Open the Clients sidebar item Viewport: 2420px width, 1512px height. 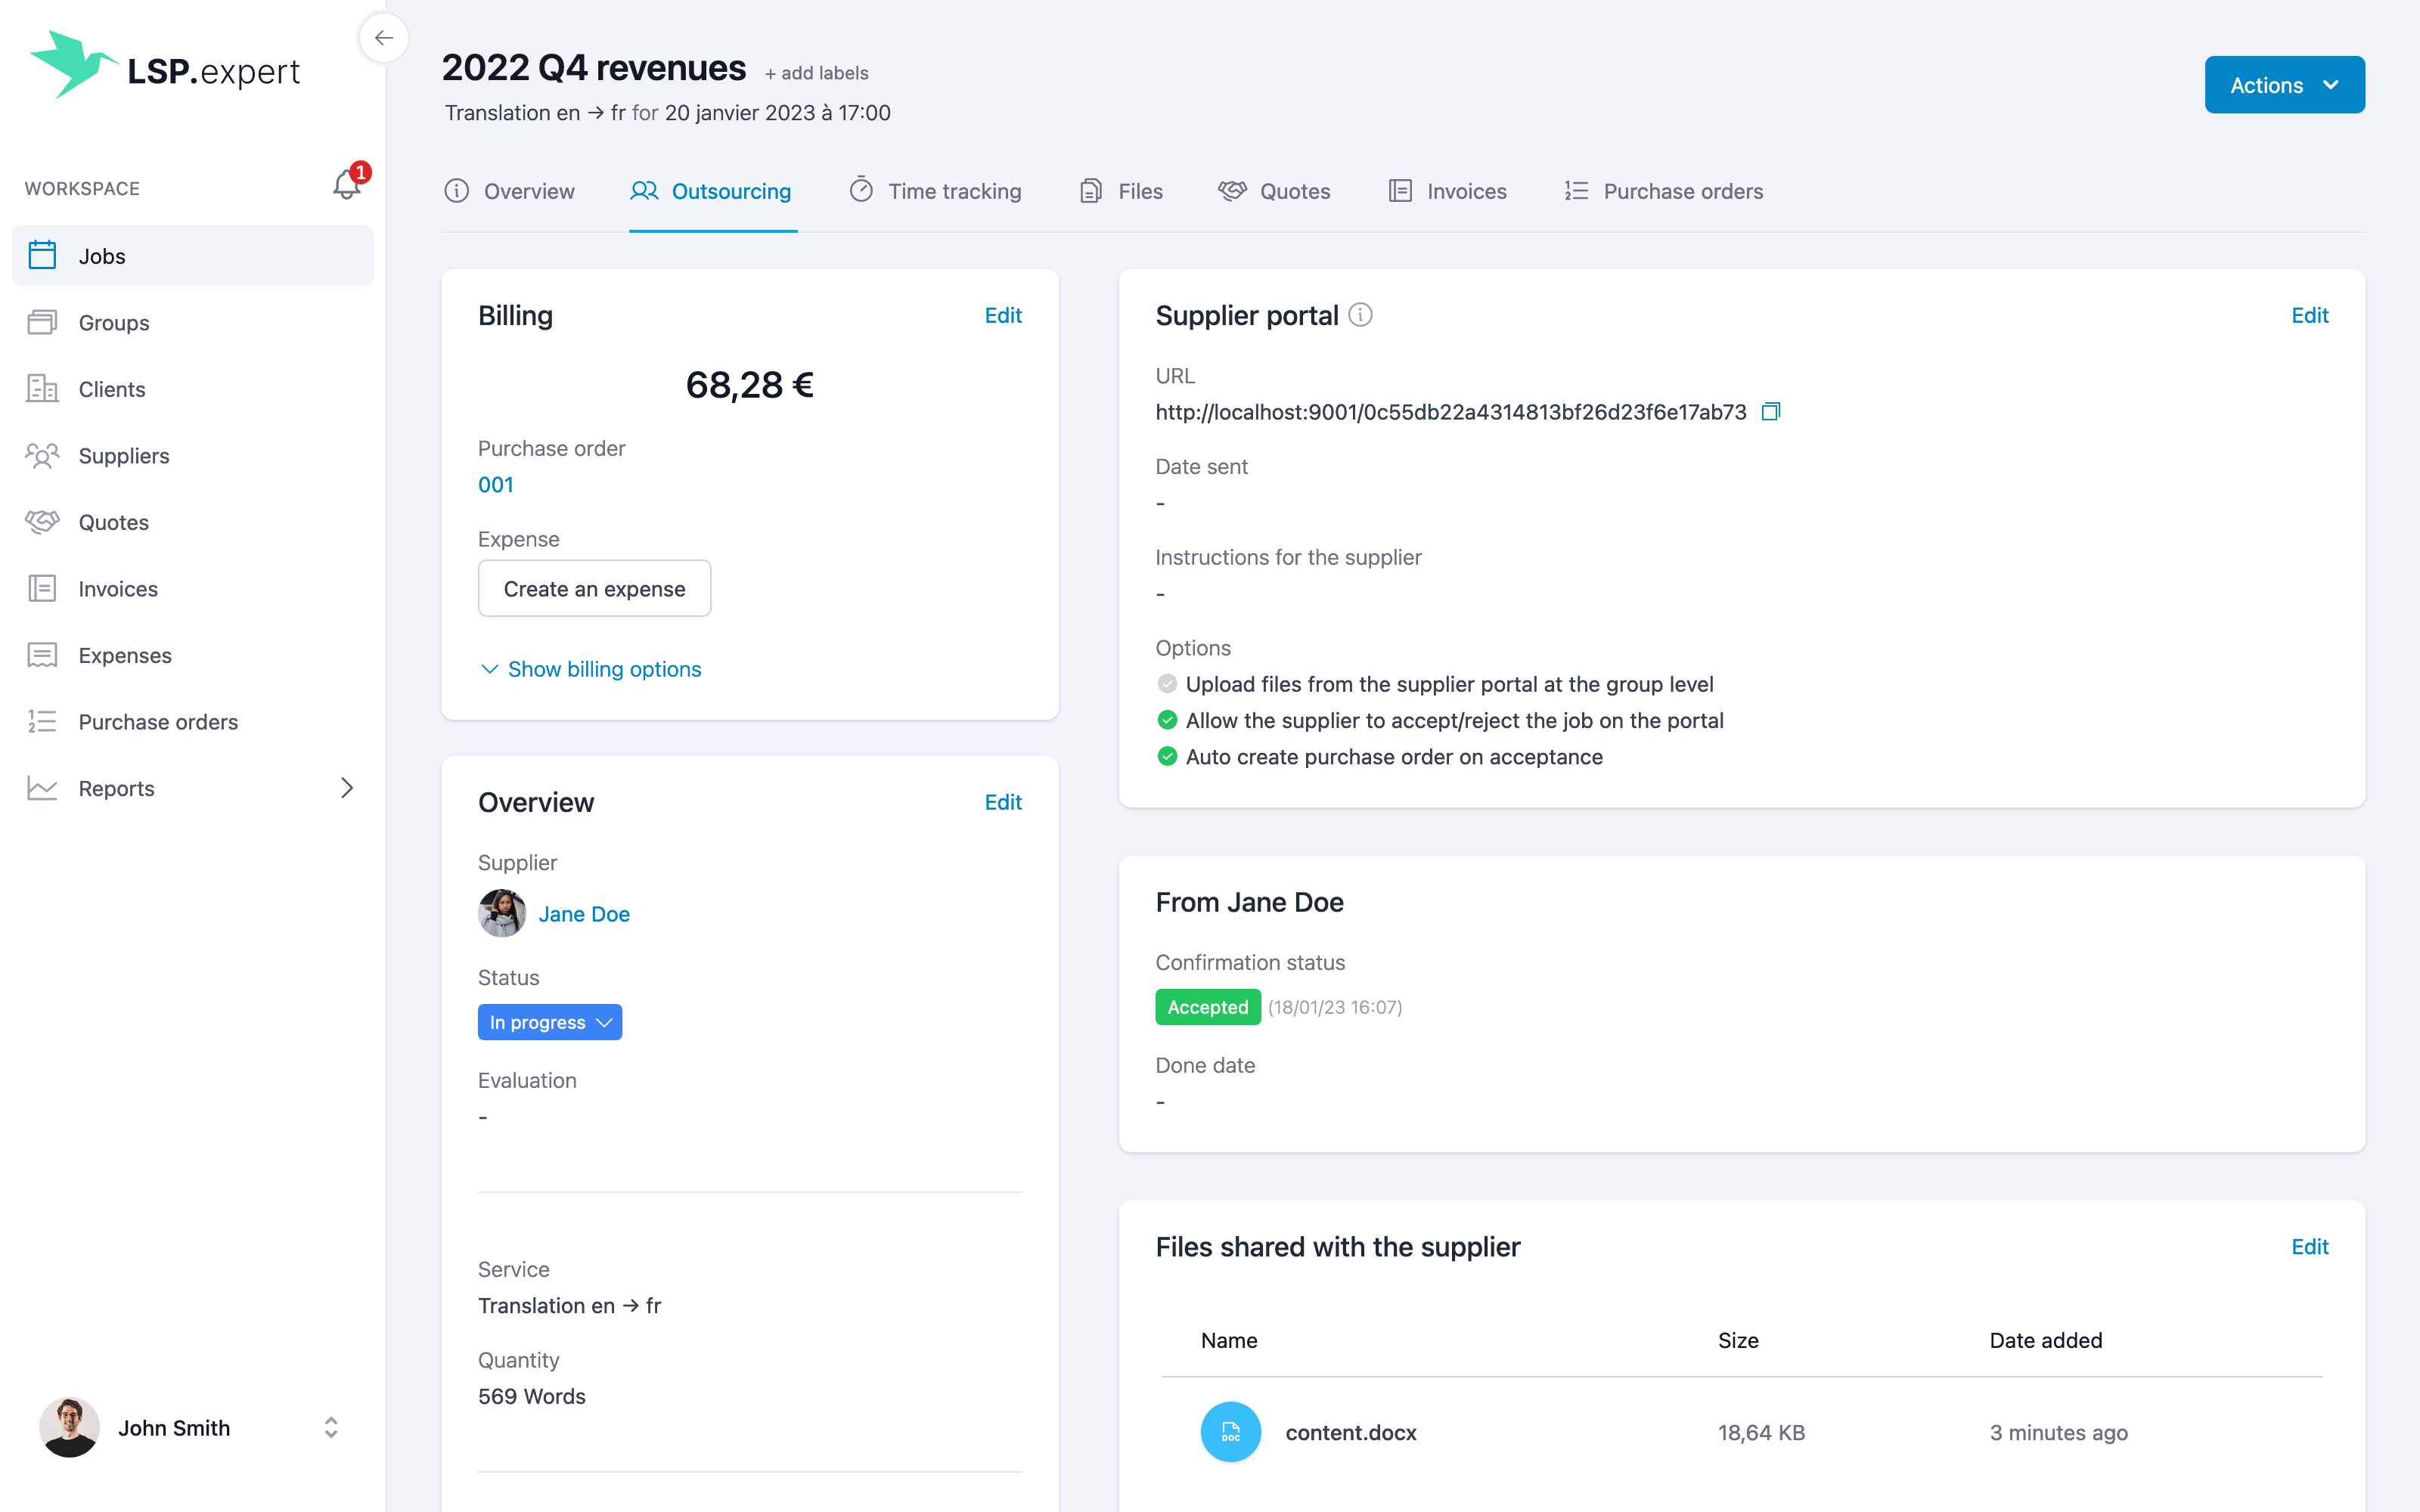point(111,389)
